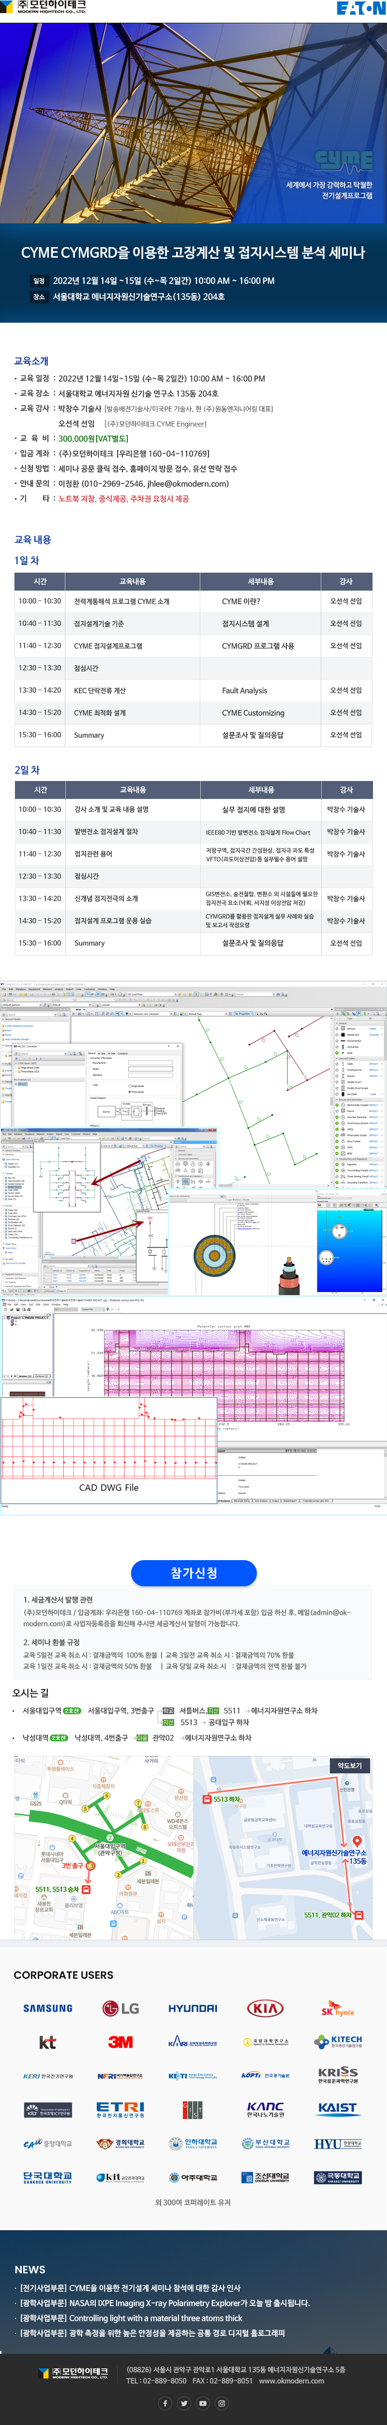The width and height of the screenshot is (387, 2425).
Task: Click the kt corporate logo
Action: [x=48, y=2042]
